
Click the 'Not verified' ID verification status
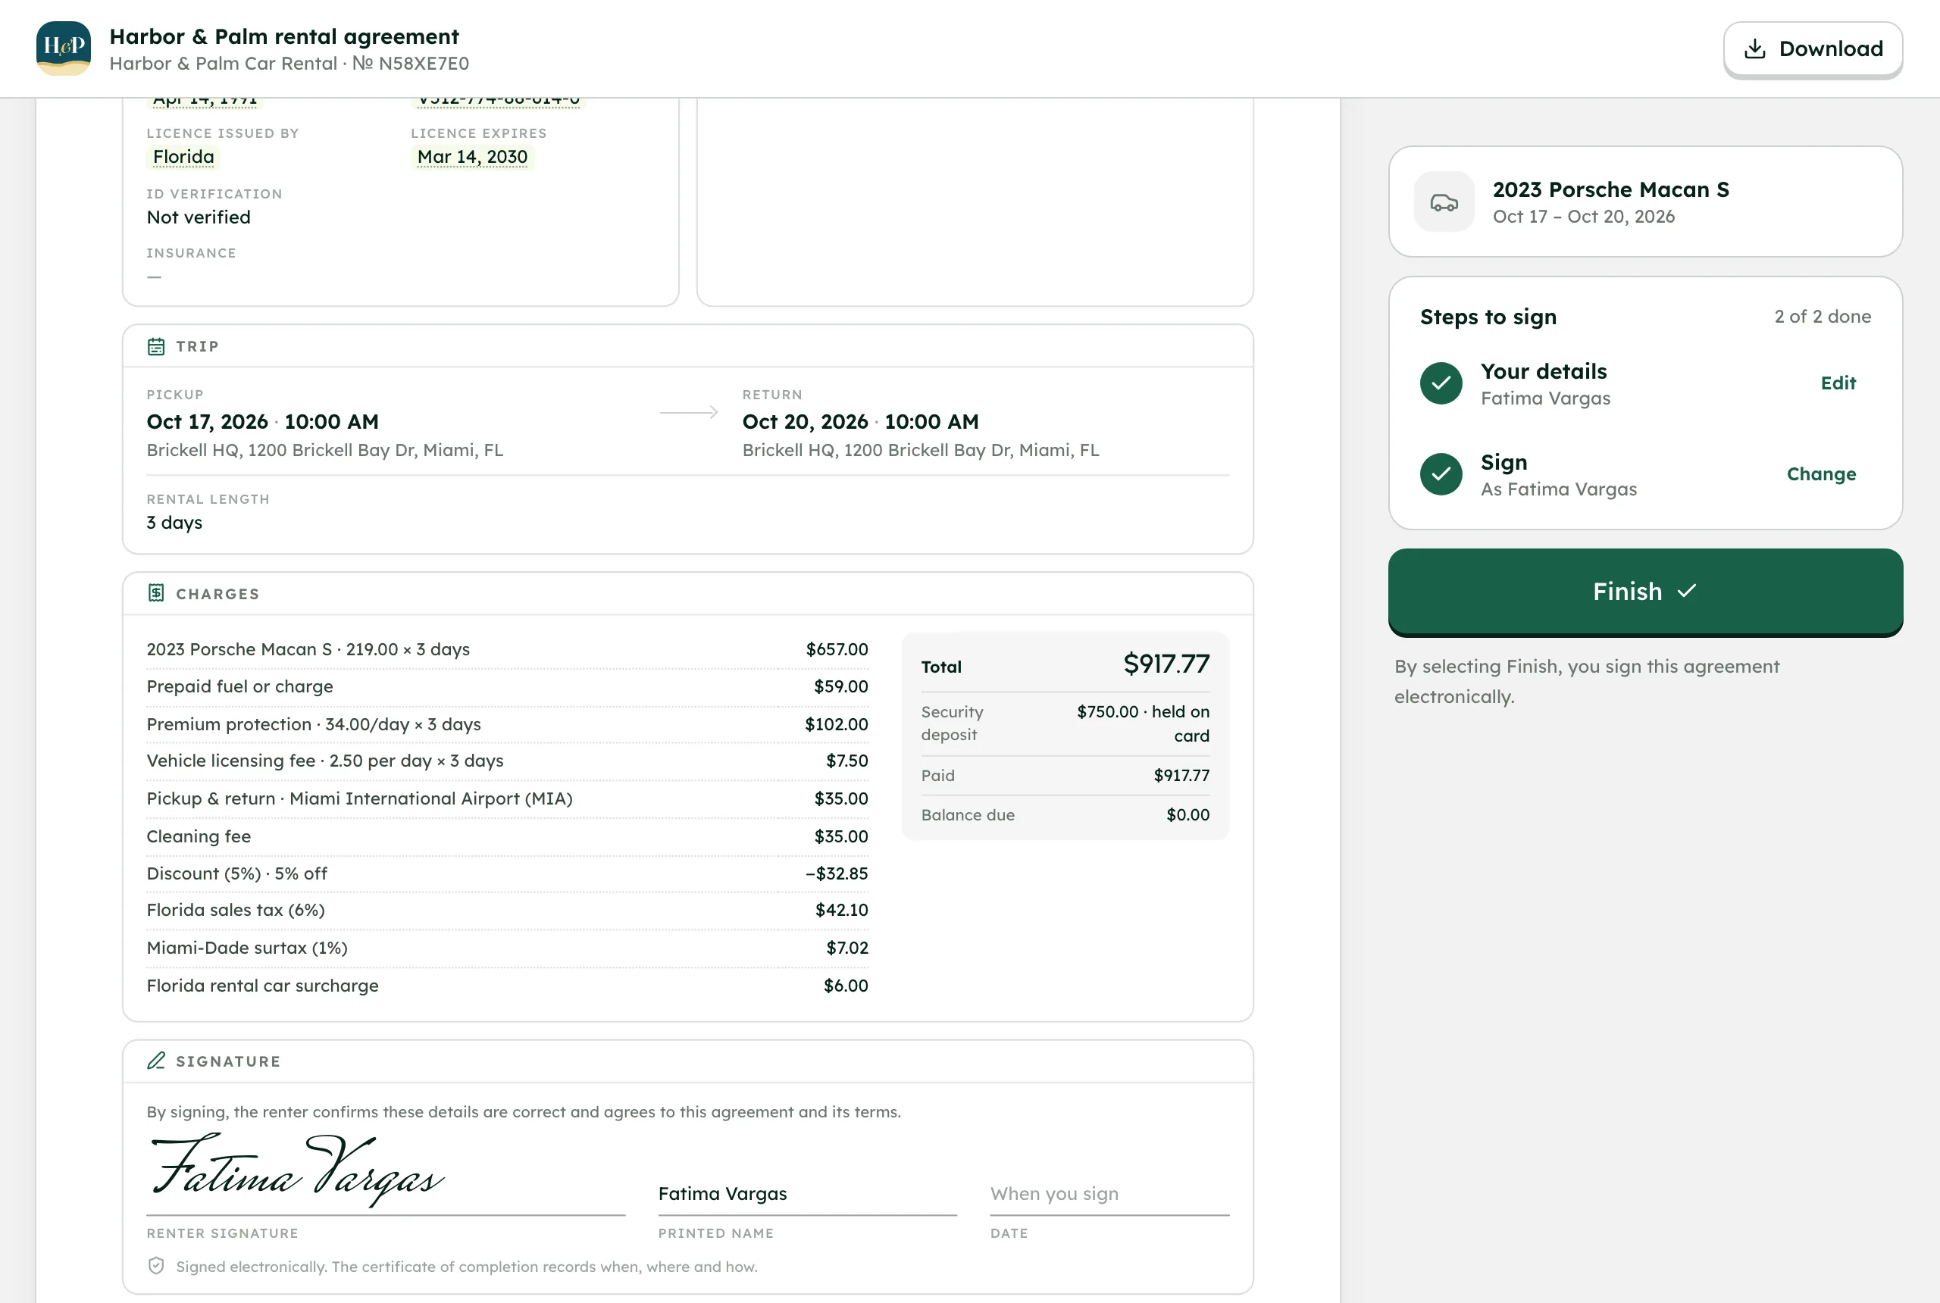coord(199,217)
